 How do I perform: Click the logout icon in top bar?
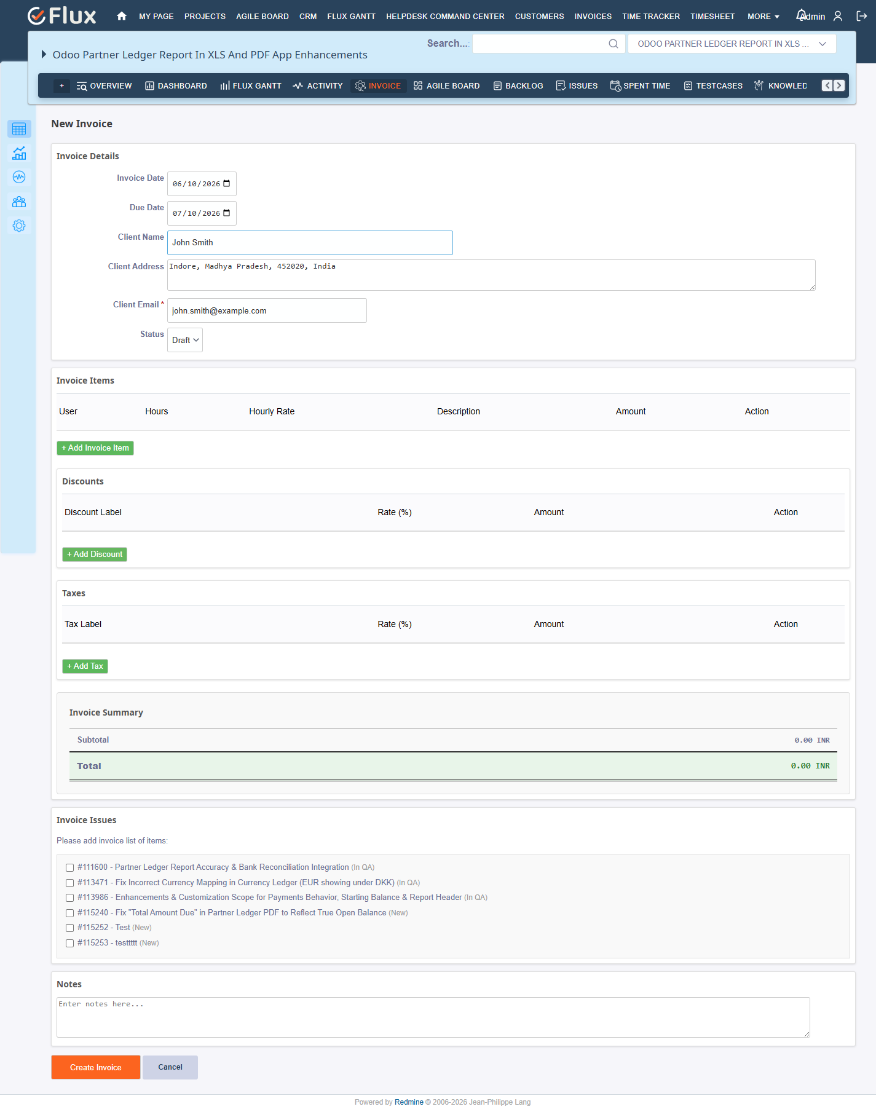[x=862, y=16]
